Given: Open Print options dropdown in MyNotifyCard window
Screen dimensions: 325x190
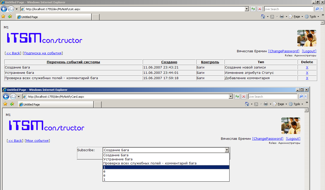Looking at the screenshot, I should click(x=270, y=104).
